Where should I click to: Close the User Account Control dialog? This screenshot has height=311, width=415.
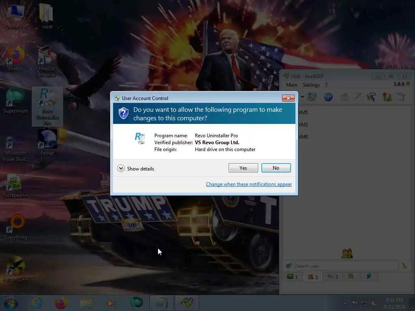click(288, 98)
